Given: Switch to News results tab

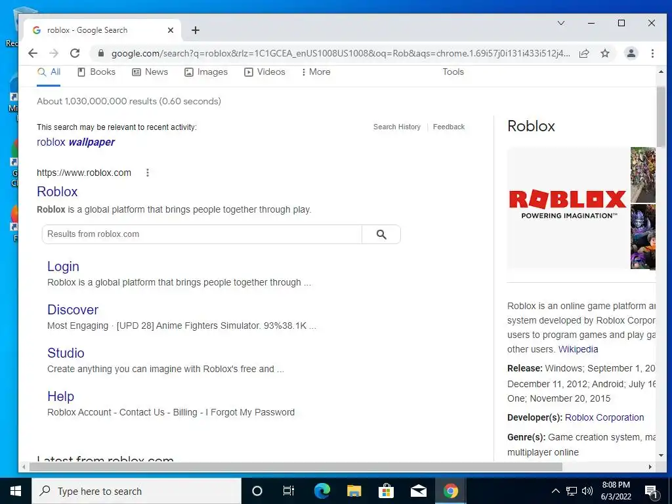Looking at the screenshot, I should pyautogui.click(x=150, y=72).
